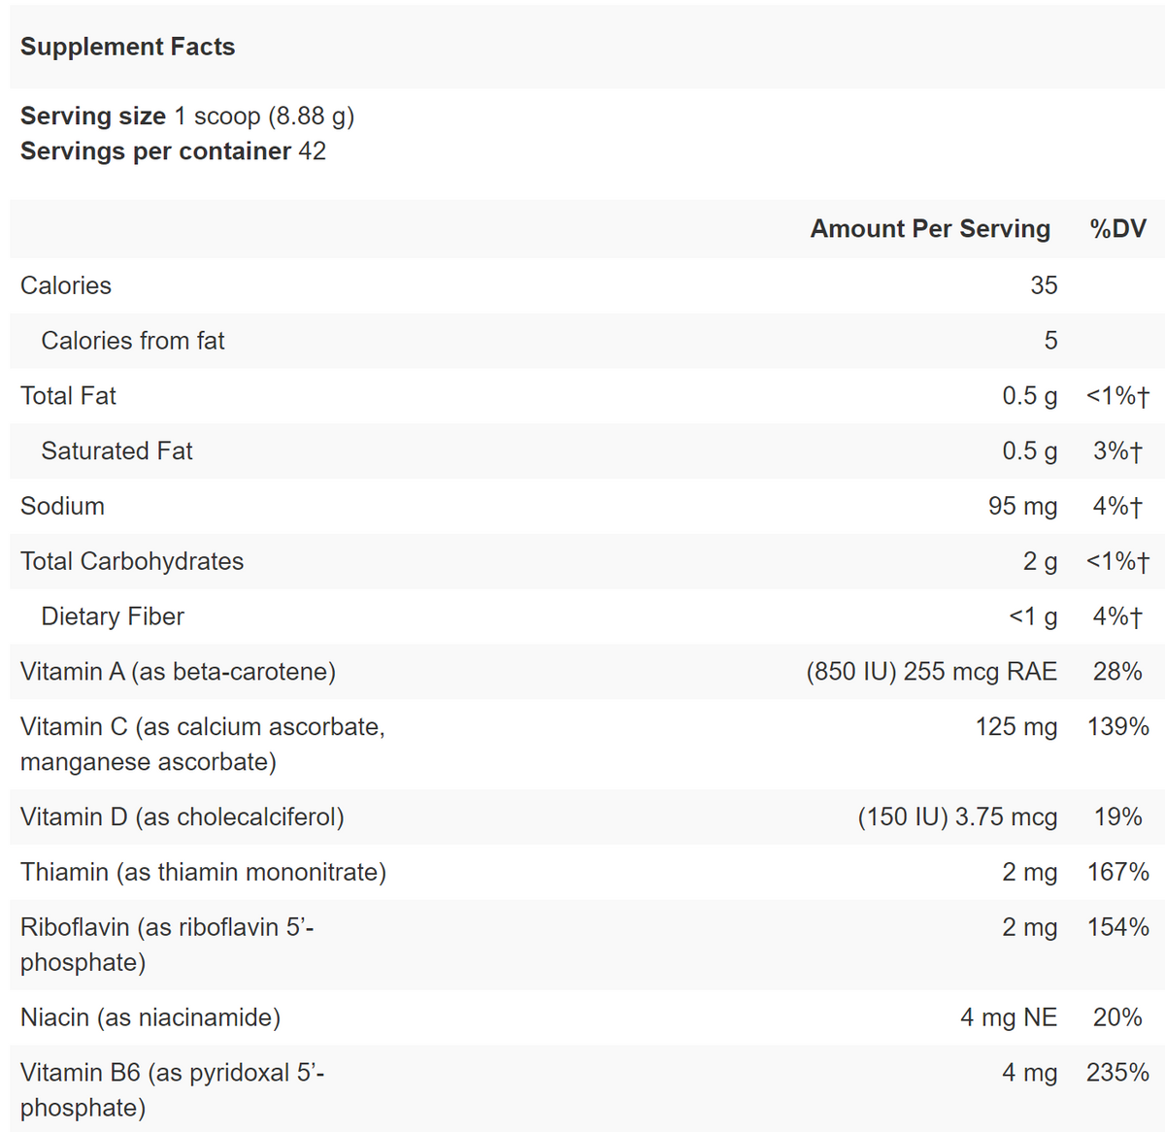Image resolution: width=1165 pixels, height=1132 pixels.
Task: Select the Vitamin B6 row label
Action: click(172, 1089)
